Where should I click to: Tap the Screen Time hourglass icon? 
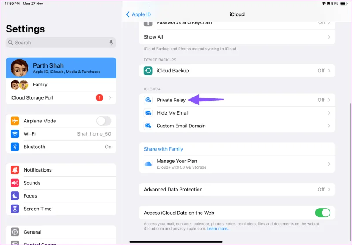15,209
